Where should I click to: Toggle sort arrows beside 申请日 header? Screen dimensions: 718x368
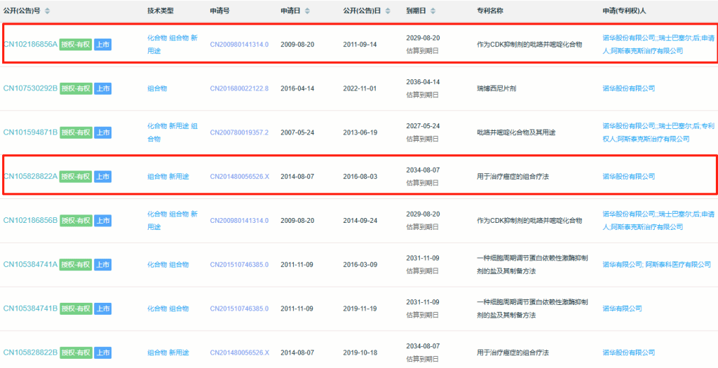coord(307,11)
